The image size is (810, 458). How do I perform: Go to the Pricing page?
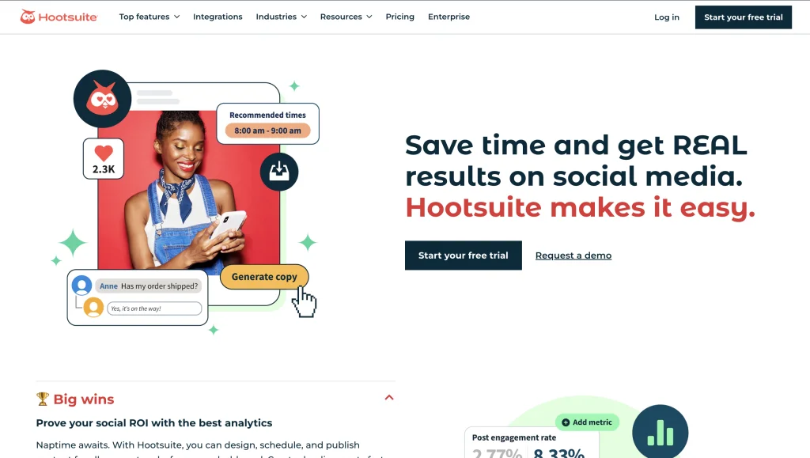pos(399,17)
